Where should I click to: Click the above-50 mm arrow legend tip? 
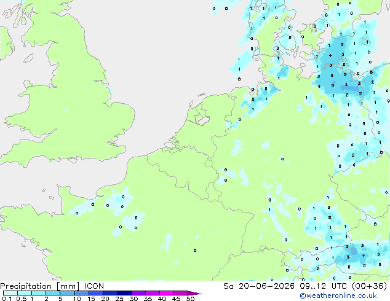click(x=195, y=293)
